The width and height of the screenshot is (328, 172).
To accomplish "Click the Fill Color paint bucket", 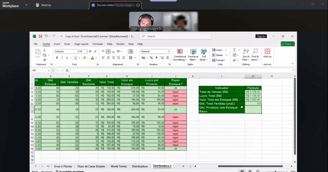I will (84, 58).
